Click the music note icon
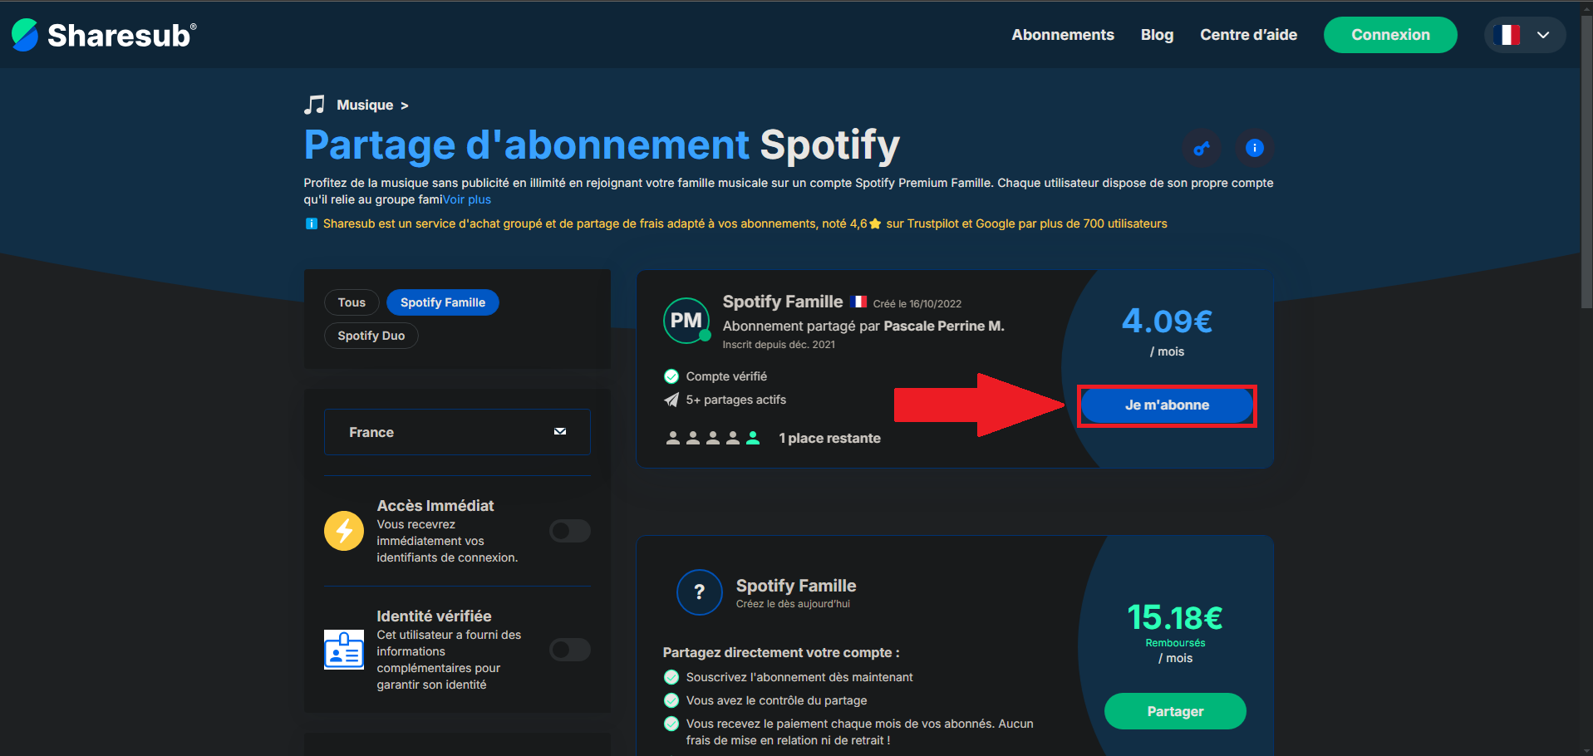Viewport: 1593px width, 756px height. (x=314, y=105)
